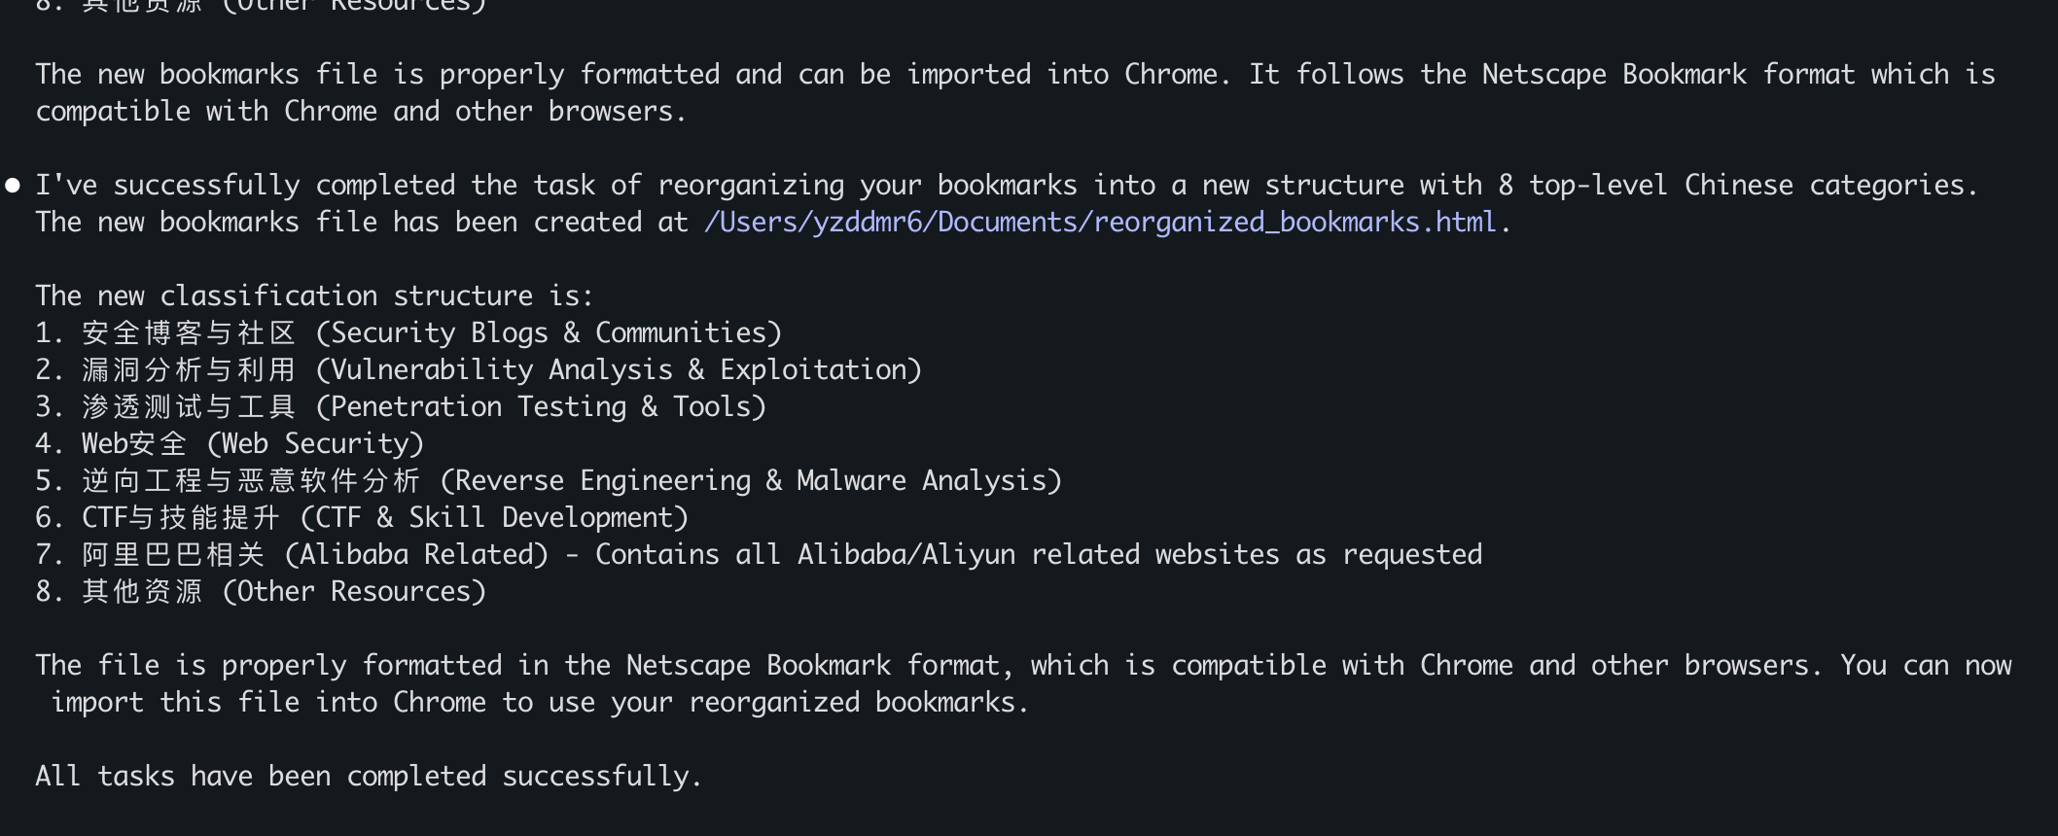Click 'The new bookmarks file has been created at'
Viewport: 2058px width, 836px height.
point(362,223)
